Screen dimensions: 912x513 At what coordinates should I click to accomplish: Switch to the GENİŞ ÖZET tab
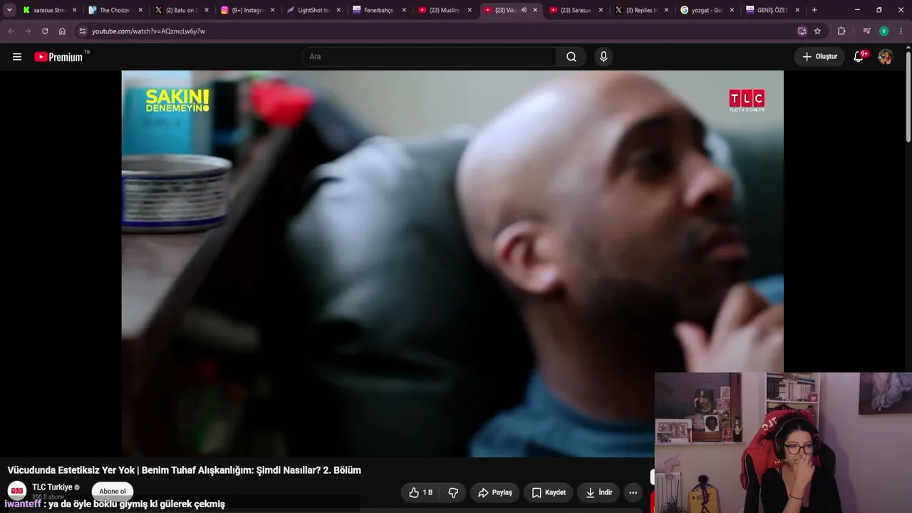click(x=772, y=10)
